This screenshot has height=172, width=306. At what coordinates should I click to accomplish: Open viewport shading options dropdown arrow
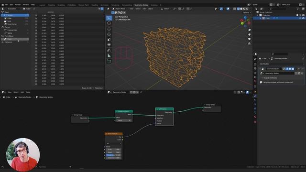click(250, 9)
